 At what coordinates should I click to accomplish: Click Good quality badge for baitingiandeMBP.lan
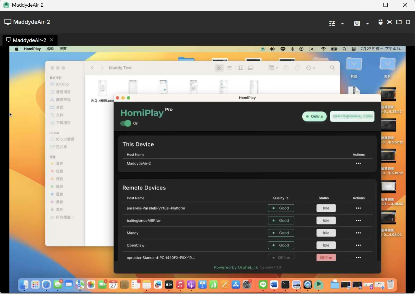[x=281, y=221]
